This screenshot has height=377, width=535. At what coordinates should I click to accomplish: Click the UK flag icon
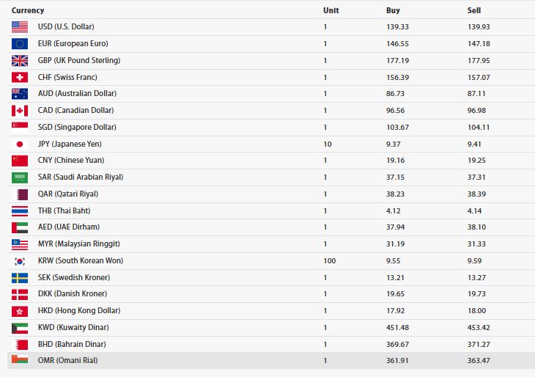(20, 60)
